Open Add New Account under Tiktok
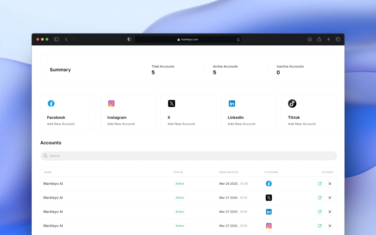Image resolution: width=376 pixels, height=235 pixels. [302, 124]
